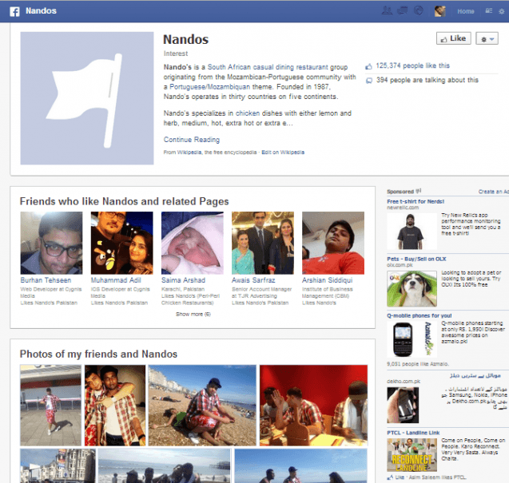Open notifications globe icon
The height and width of the screenshot is (483, 509).
pos(419,11)
